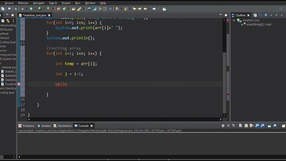
Task: Click the New Java Class icon
Action: click(64, 9)
